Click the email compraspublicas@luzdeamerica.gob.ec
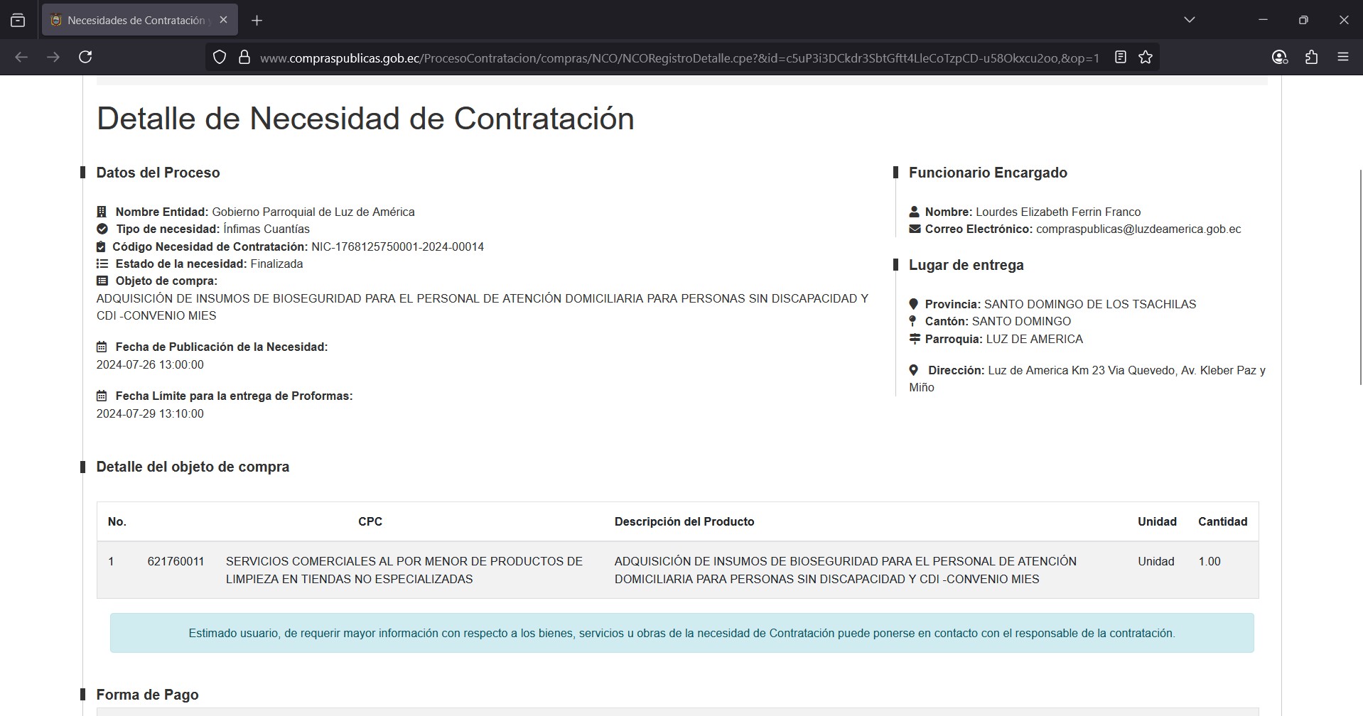This screenshot has width=1363, height=716. tap(1138, 229)
